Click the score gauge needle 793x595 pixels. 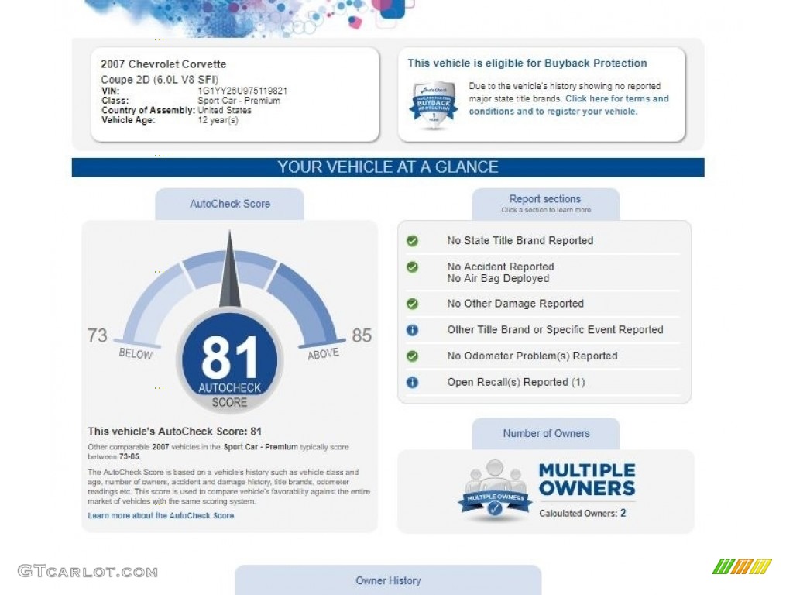pos(230,269)
